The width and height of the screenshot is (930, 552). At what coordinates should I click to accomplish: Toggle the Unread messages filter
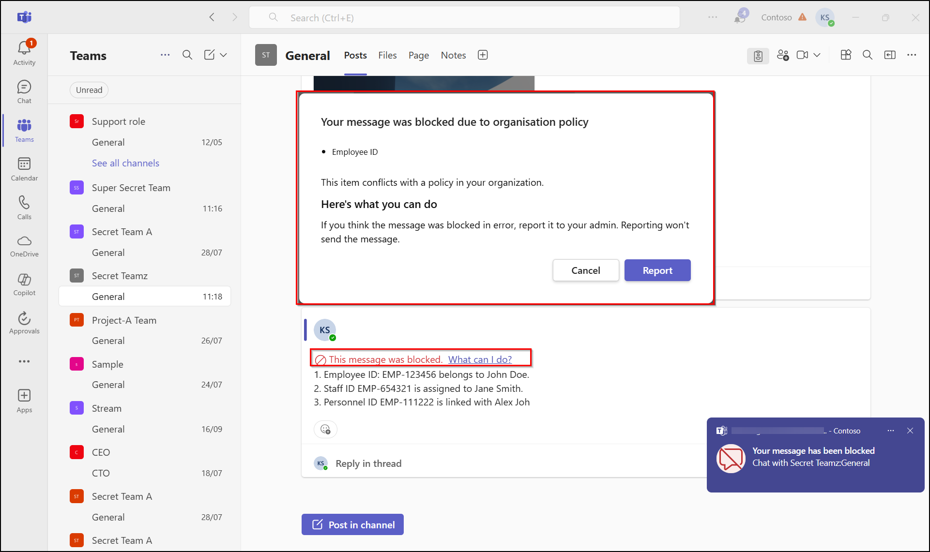pyautogui.click(x=89, y=90)
